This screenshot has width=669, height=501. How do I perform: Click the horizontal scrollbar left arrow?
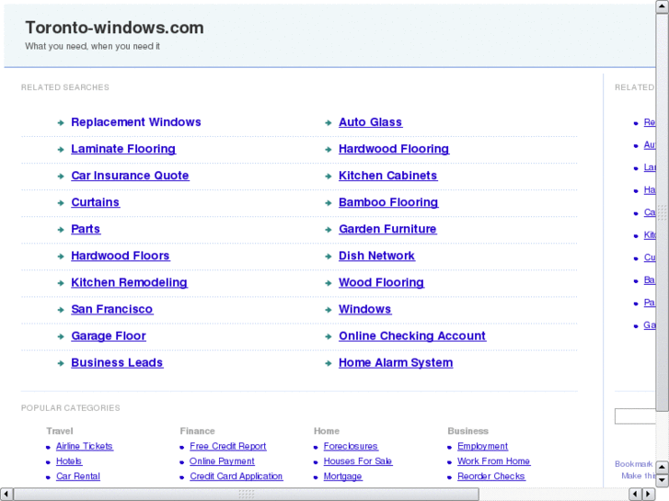coord(6,495)
